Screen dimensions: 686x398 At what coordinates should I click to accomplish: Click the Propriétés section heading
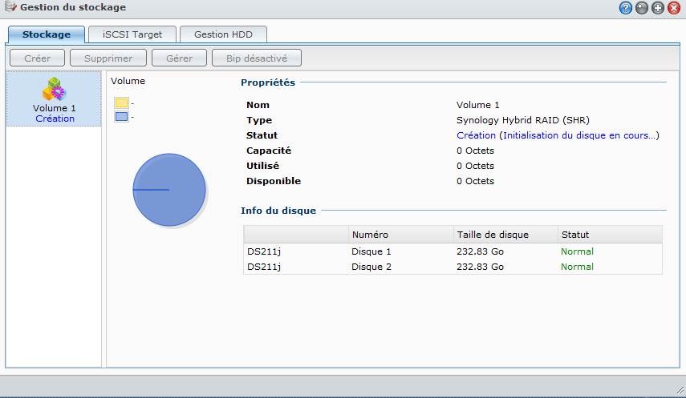[268, 82]
